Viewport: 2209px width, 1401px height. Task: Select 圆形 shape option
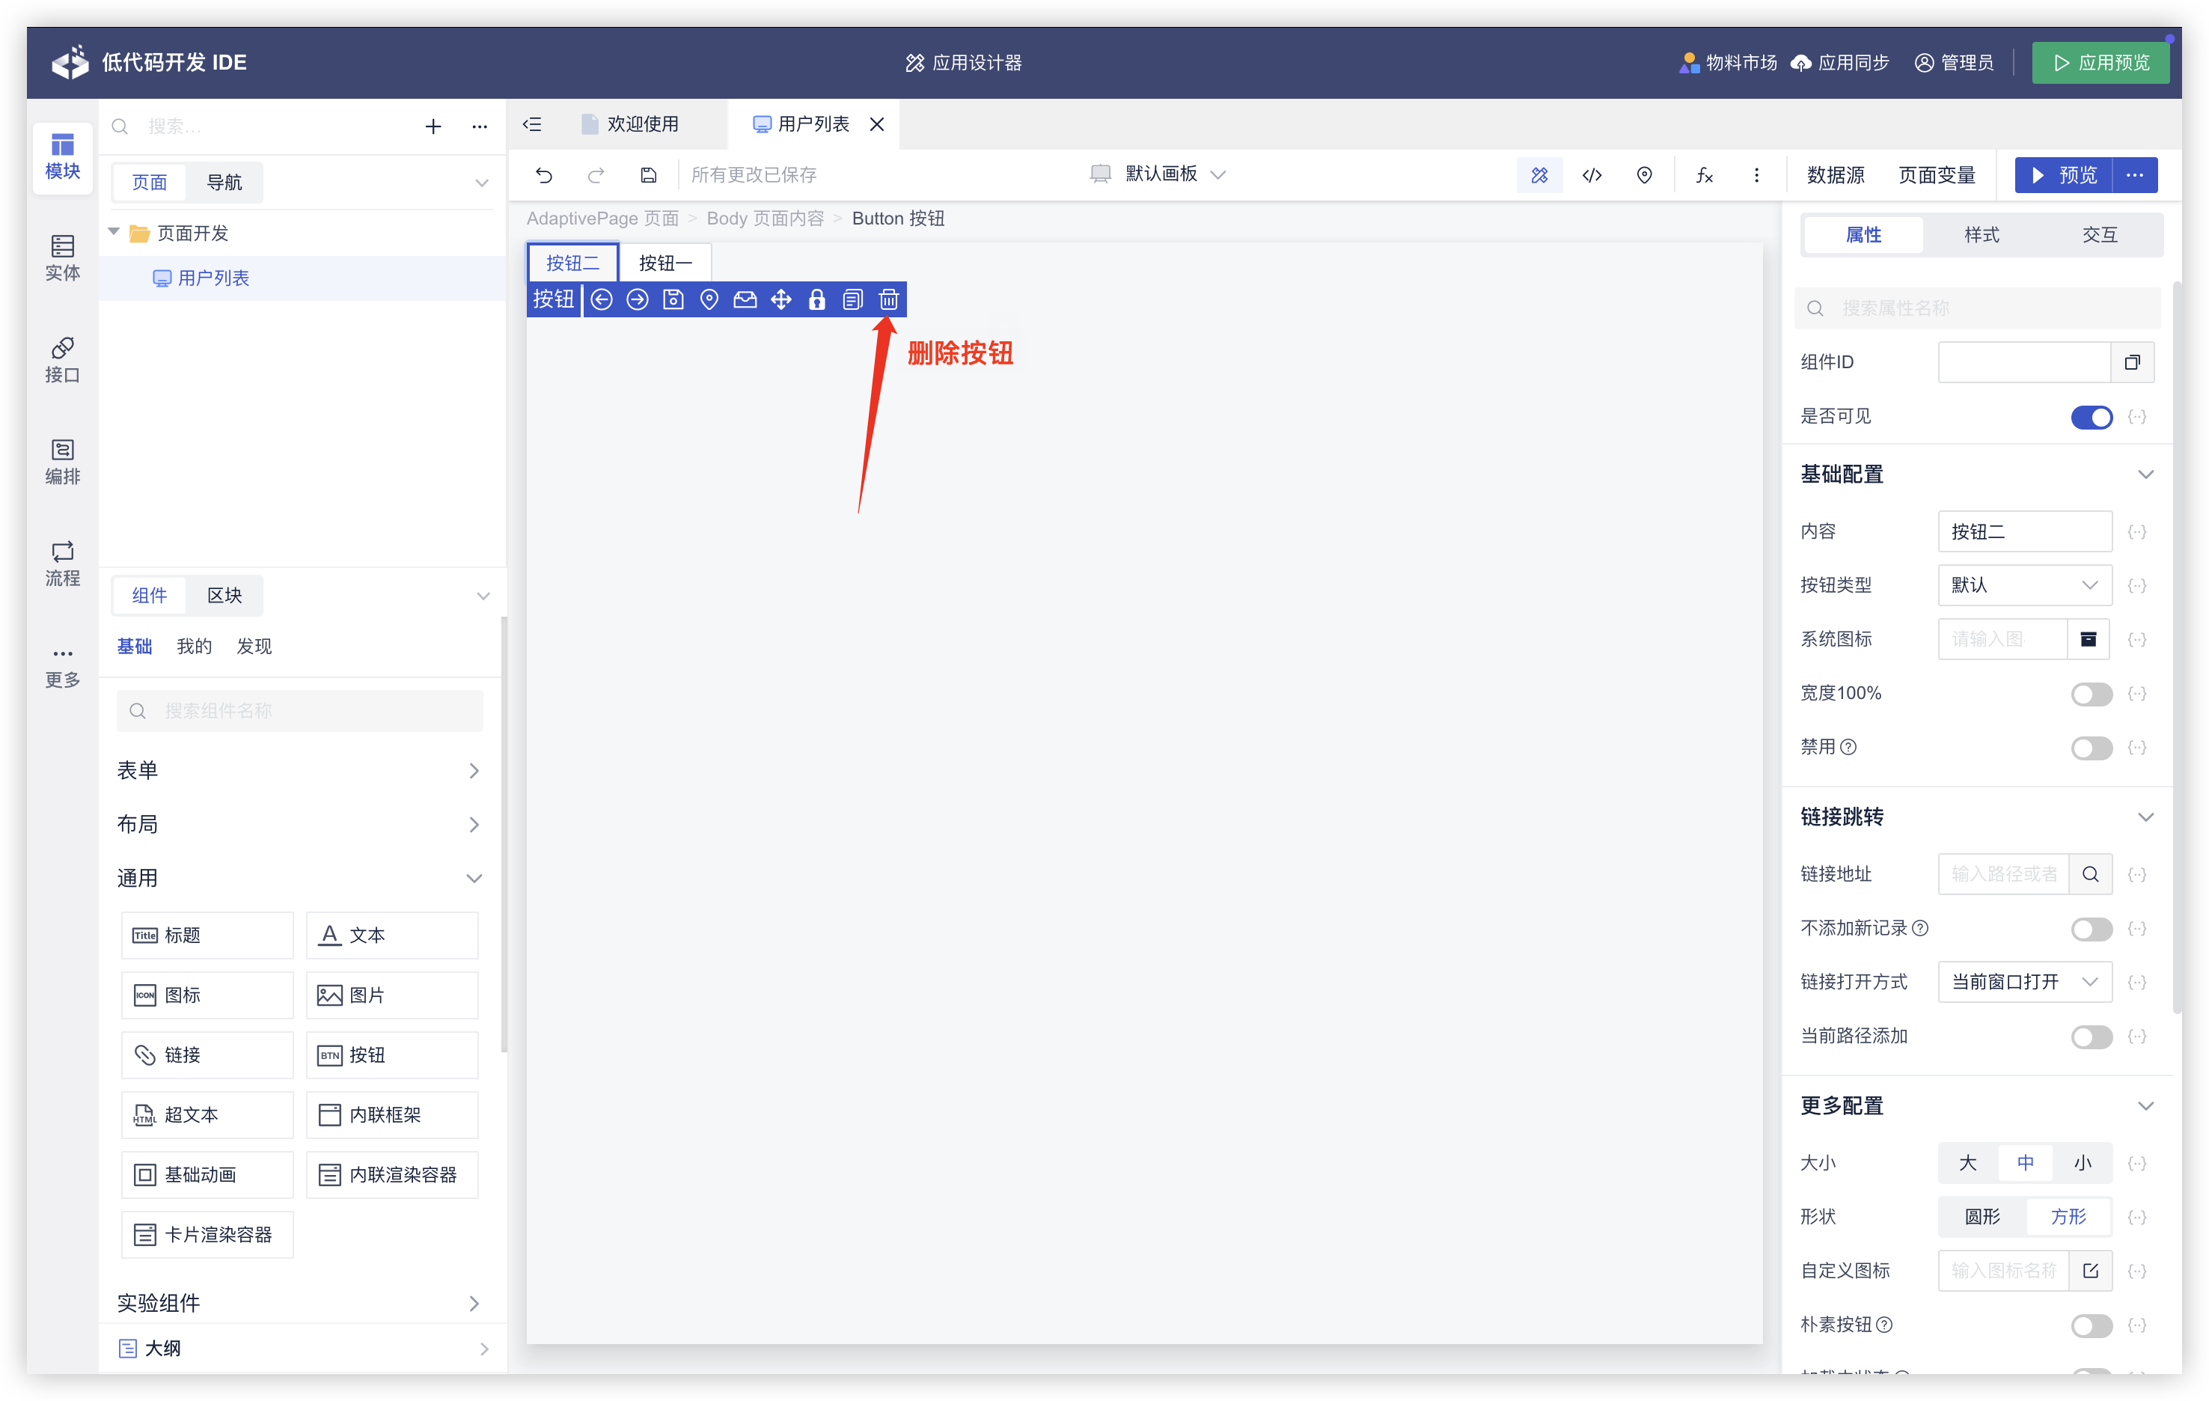1982,1217
